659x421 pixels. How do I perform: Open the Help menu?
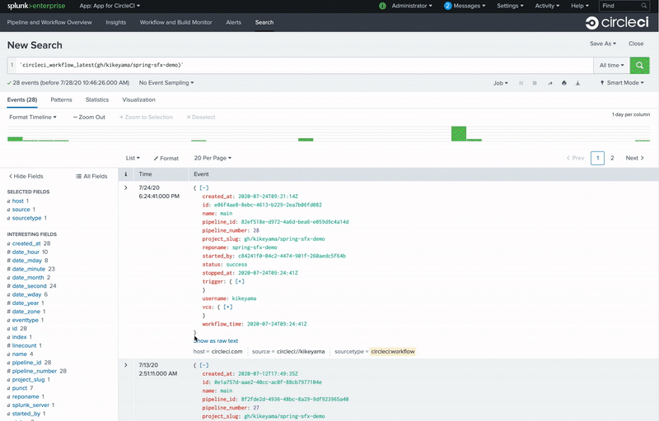pyautogui.click(x=580, y=6)
